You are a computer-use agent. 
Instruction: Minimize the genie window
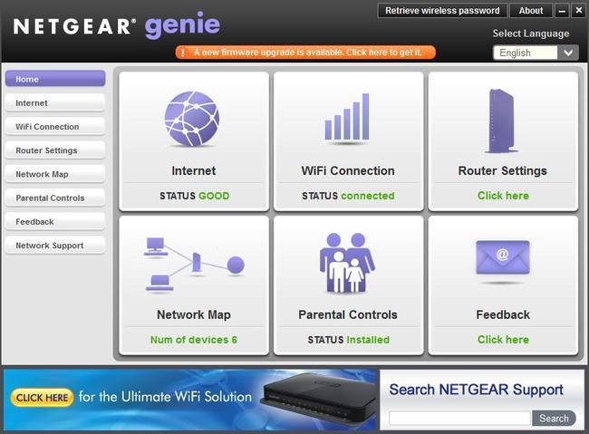(562, 11)
